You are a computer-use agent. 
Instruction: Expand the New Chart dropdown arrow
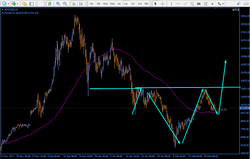17,4
